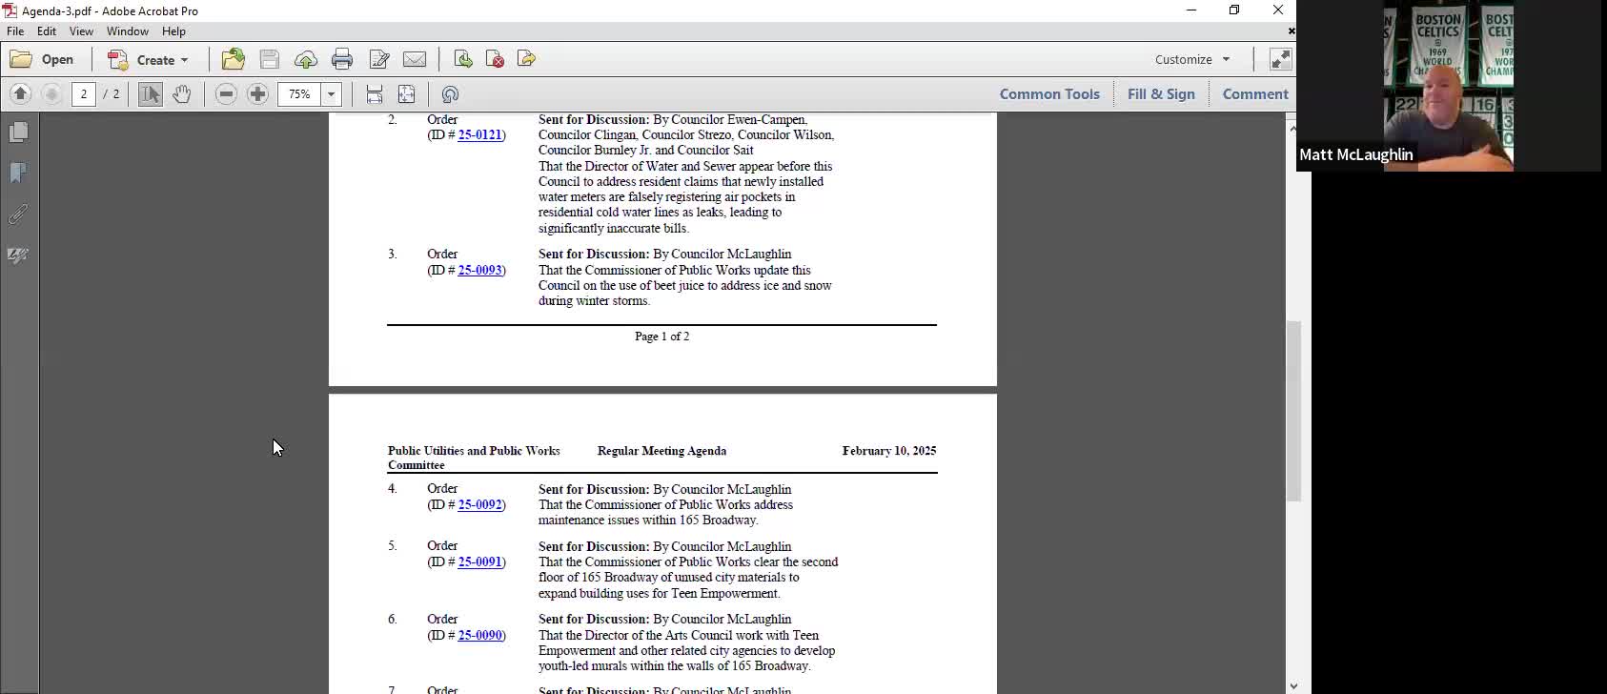Viewport: 1607px width, 694px height.
Task: Show the Page Thumbnails side panel
Action: click(18, 132)
